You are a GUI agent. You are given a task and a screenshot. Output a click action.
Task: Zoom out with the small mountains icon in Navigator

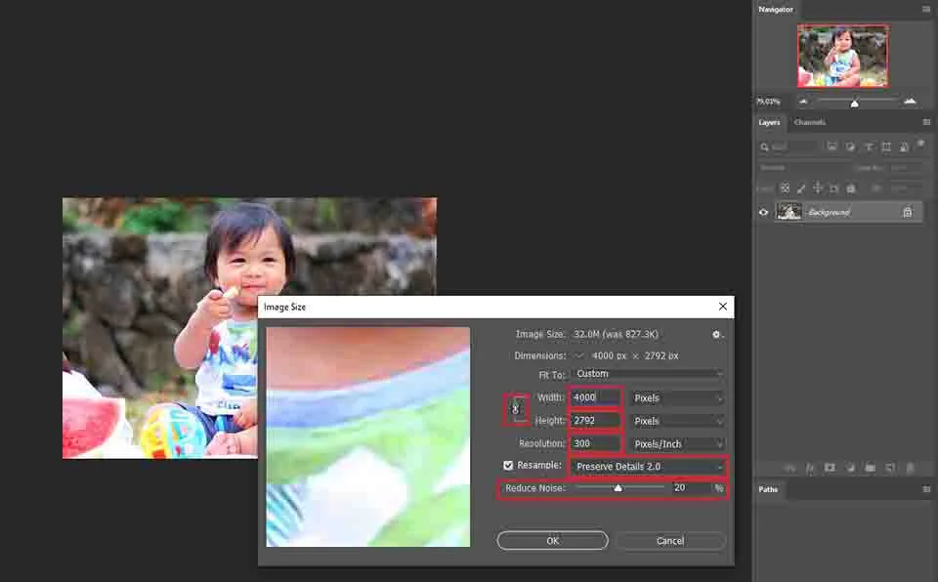[x=803, y=102]
